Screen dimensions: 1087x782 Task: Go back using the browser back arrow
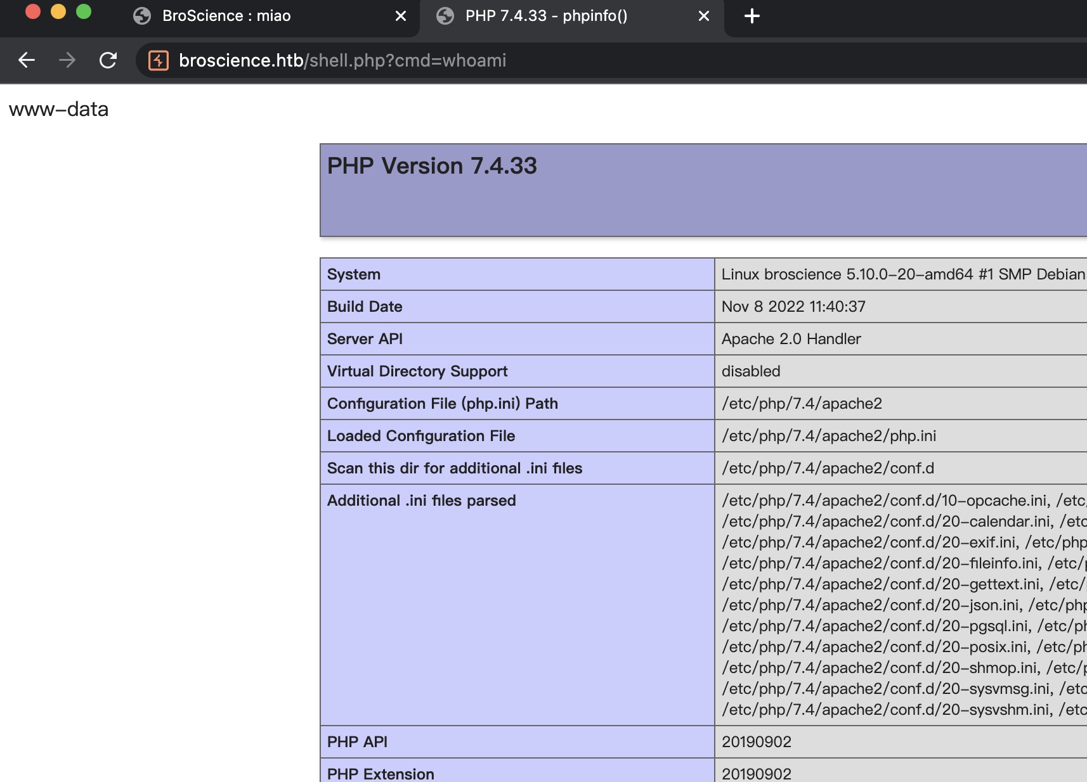(27, 60)
